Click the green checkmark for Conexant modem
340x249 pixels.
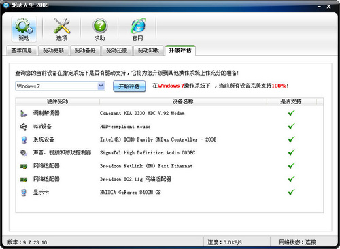[x=292, y=113]
